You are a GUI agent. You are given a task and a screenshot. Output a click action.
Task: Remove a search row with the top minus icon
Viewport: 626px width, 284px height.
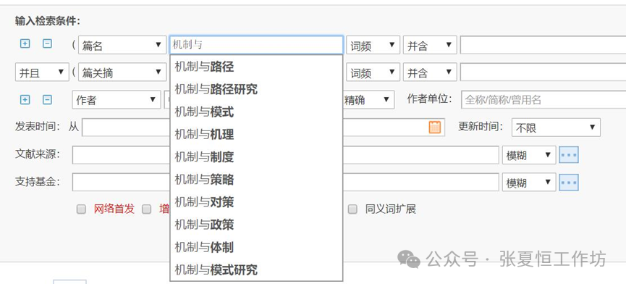(47, 43)
